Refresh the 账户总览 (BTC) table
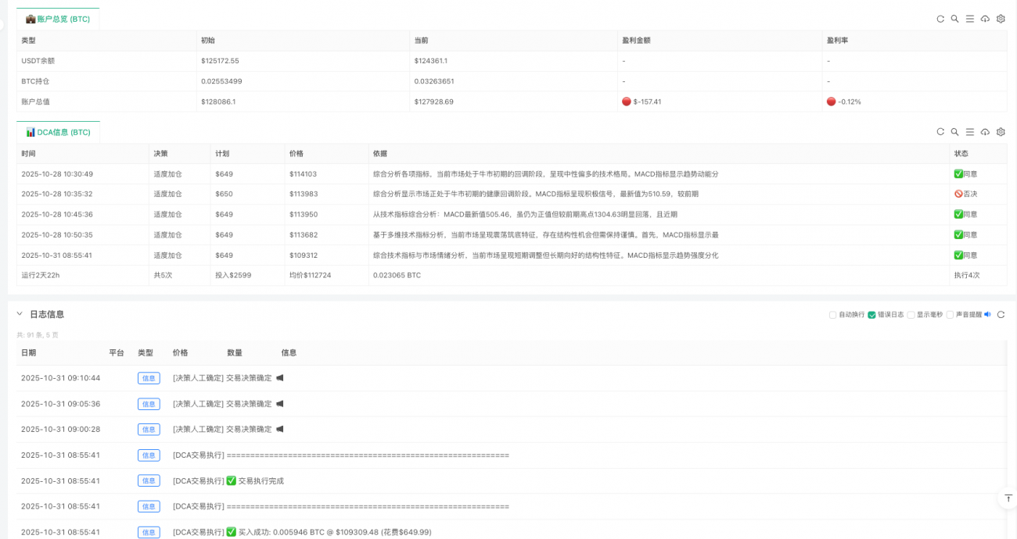1017x539 pixels. [940, 19]
